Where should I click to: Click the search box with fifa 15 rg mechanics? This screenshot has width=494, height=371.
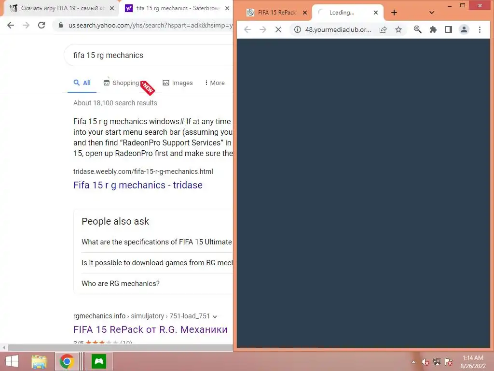tap(148, 55)
